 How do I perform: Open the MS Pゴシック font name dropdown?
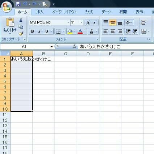(68, 22)
